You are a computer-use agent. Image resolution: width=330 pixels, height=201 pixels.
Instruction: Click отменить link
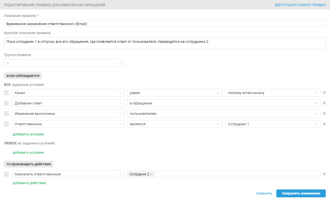click(264, 193)
